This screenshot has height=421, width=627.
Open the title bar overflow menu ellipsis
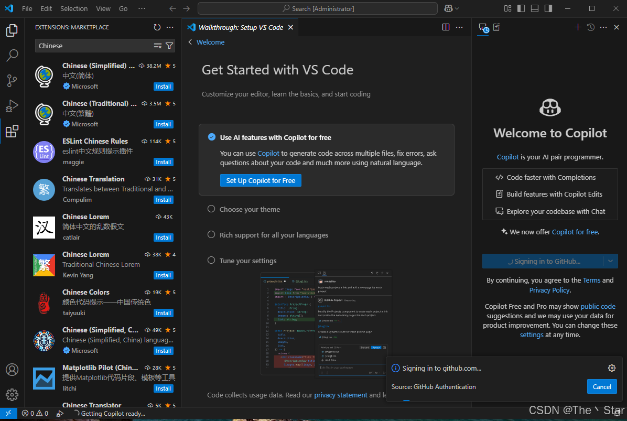click(142, 8)
